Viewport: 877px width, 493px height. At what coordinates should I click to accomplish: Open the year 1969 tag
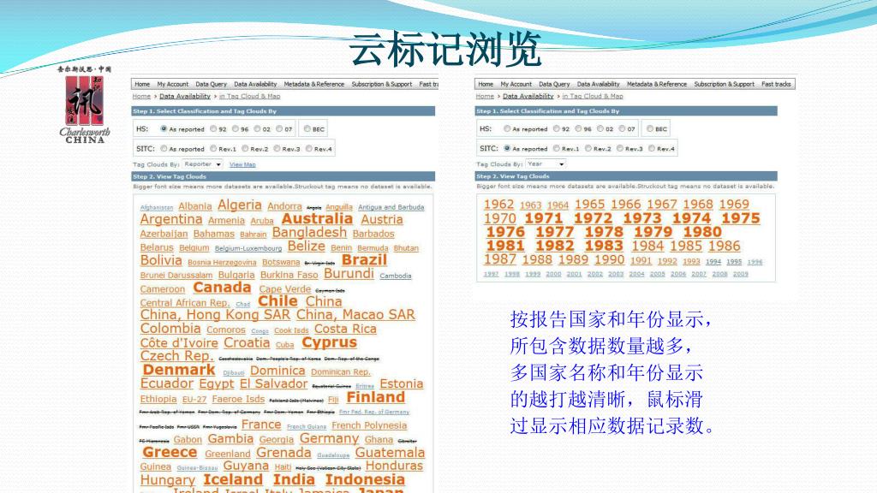(x=734, y=205)
